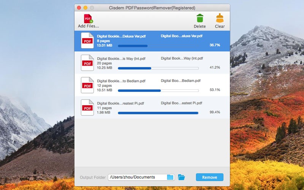Click PDF icon of Deluxe Ver.pdf row

[x=87, y=40]
